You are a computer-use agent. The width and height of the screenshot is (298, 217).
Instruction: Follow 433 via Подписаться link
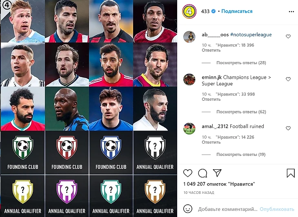coord(237,11)
